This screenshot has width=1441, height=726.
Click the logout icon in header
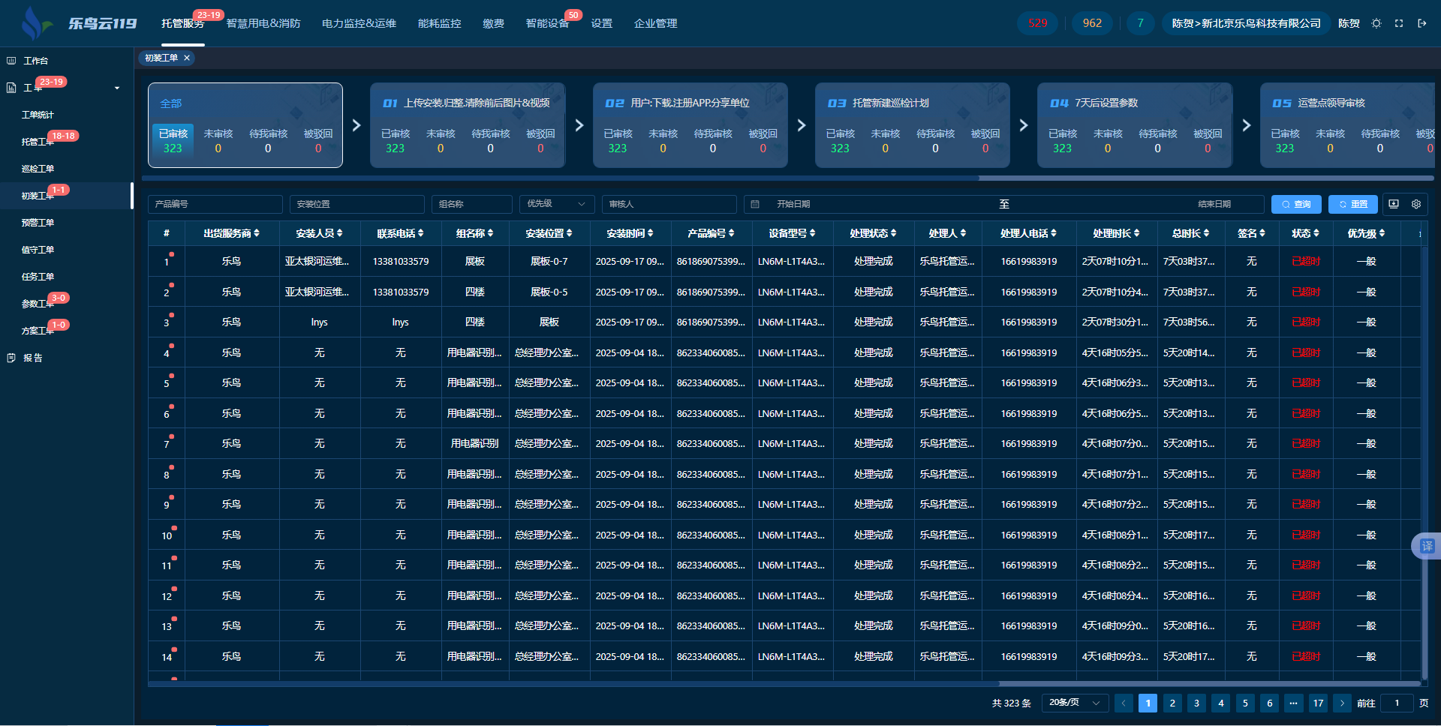(x=1421, y=23)
